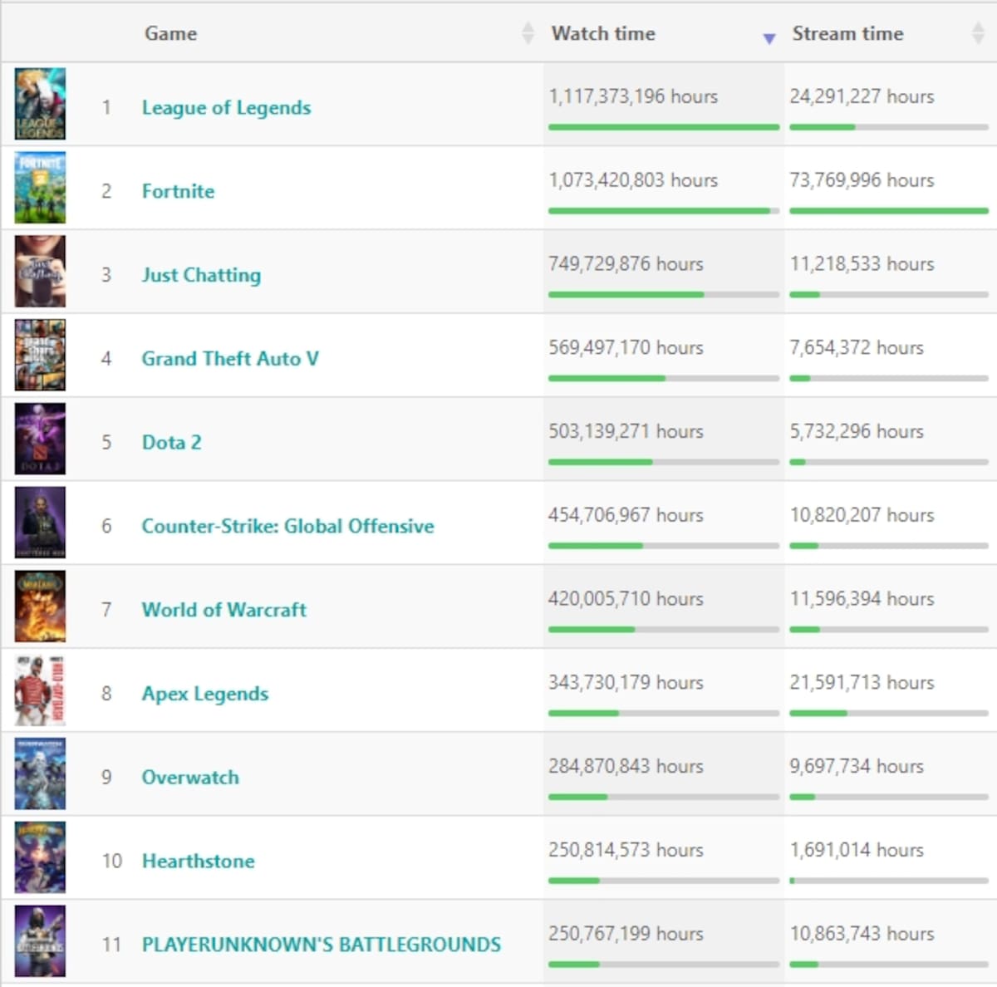The width and height of the screenshot is (997, 987).
Task: Open Counter-Strike: Global Offensive link
Action: click(287, 526)
